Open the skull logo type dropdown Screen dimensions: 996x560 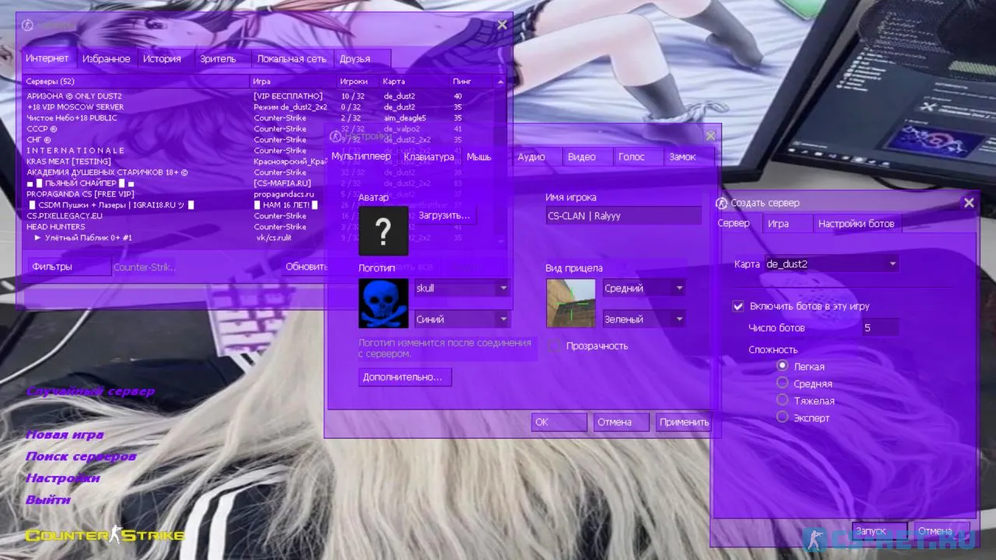(461, 289)
